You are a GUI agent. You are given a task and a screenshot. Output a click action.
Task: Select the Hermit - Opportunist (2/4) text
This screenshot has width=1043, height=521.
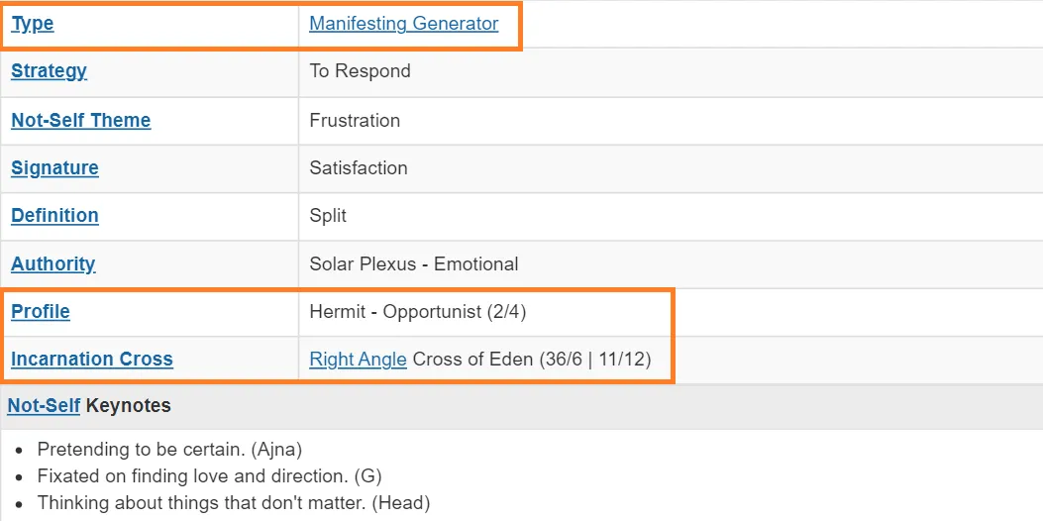[418, 311]
